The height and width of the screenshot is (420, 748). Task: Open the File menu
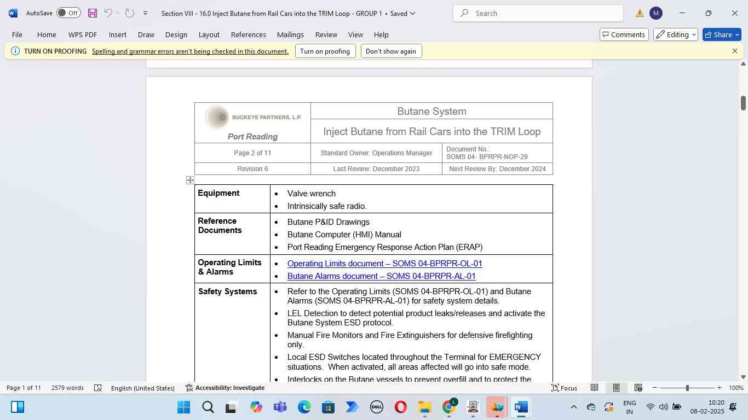tap(17, 34)
